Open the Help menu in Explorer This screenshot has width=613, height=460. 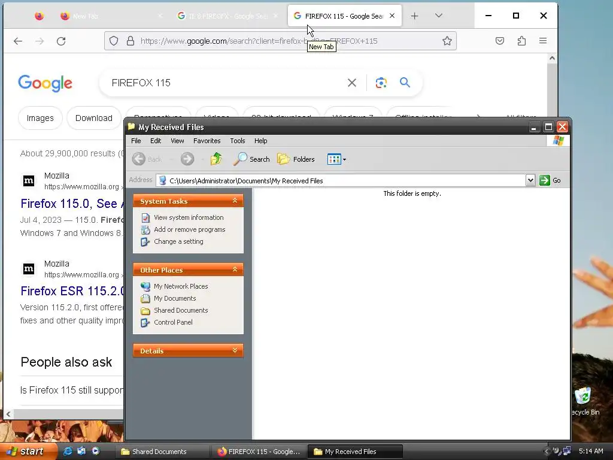[261, 141]
